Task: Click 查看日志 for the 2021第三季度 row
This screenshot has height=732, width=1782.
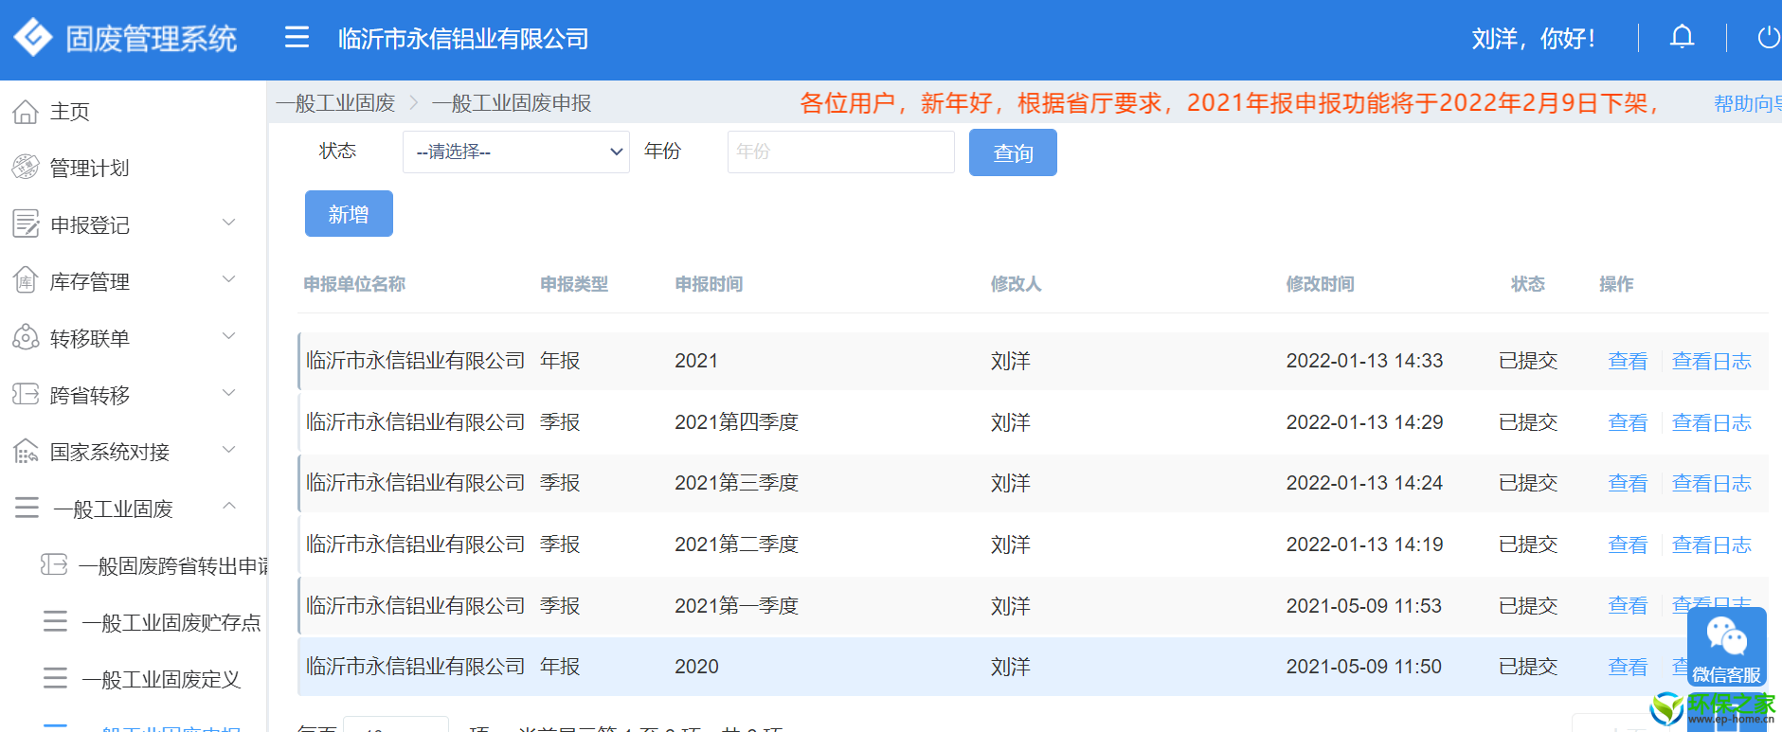Action: (1711, 483)
